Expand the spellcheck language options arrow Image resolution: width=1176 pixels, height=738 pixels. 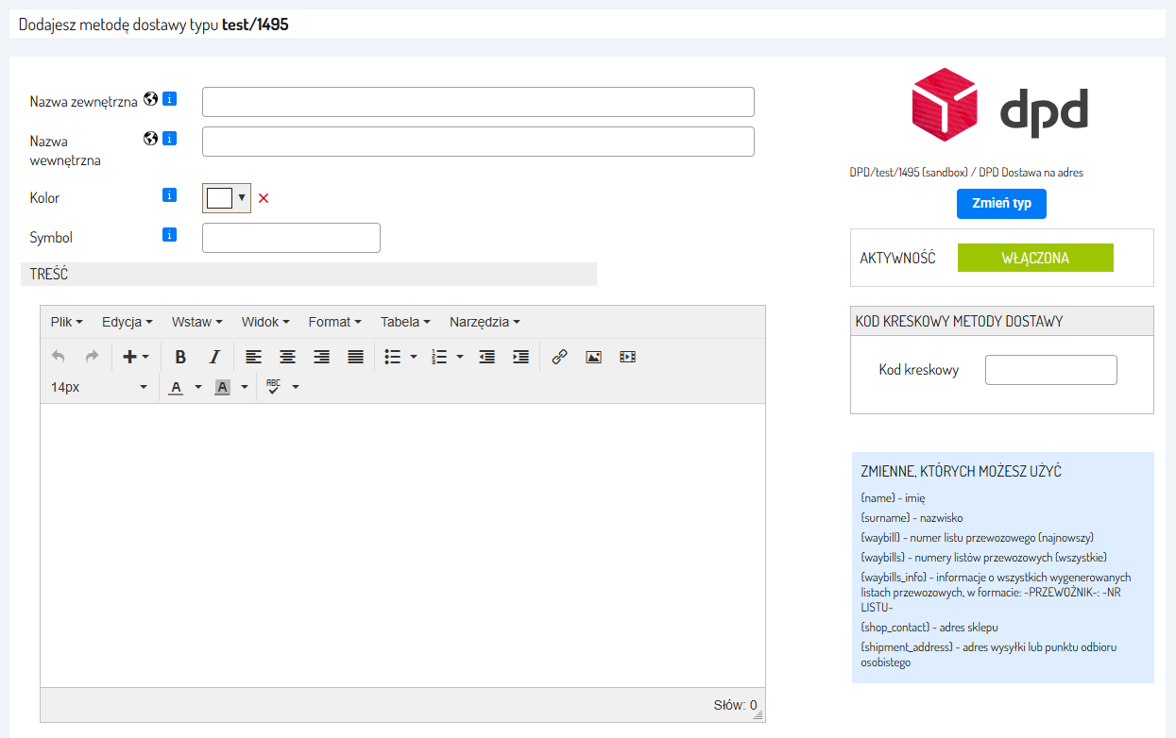click(x=296, y=387)
